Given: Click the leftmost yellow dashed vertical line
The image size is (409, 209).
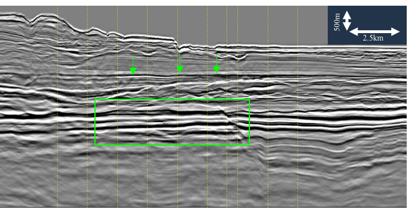Looking at the screenshot, I should click(x=57, y=107).
